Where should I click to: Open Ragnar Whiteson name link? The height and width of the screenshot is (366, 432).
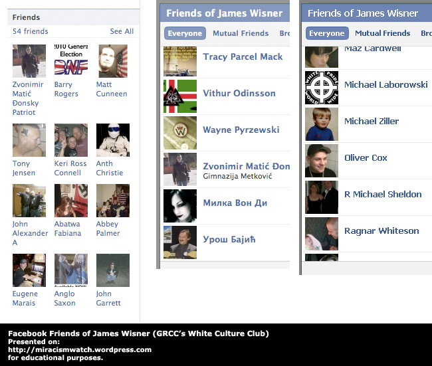(381, 230)
